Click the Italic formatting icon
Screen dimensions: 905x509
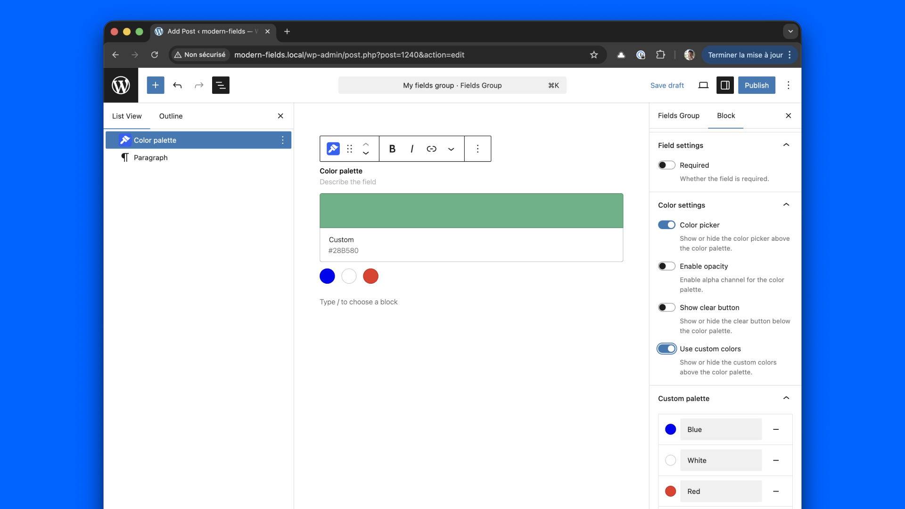coord(411,149)
